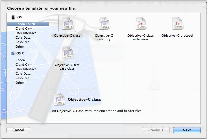The height and width of the screenshot is (139, 207).
Task: Click the OS X section icon
Action: click(x=13, y=53)
